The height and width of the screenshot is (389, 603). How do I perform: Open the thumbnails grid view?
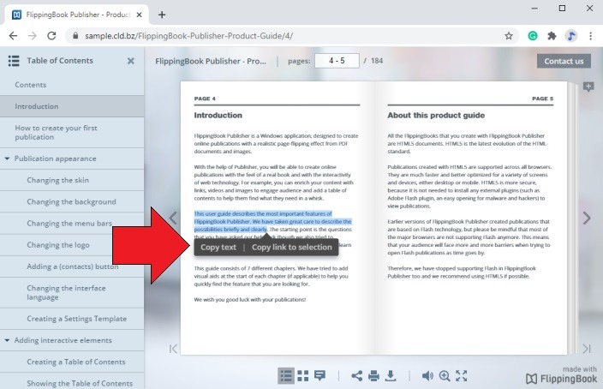click(x=303, y=375)
